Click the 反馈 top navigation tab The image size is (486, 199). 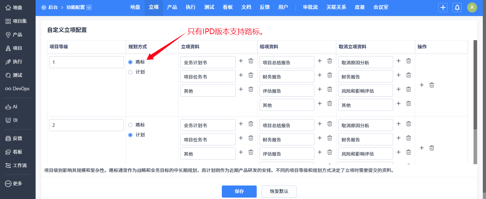point(265,7)
